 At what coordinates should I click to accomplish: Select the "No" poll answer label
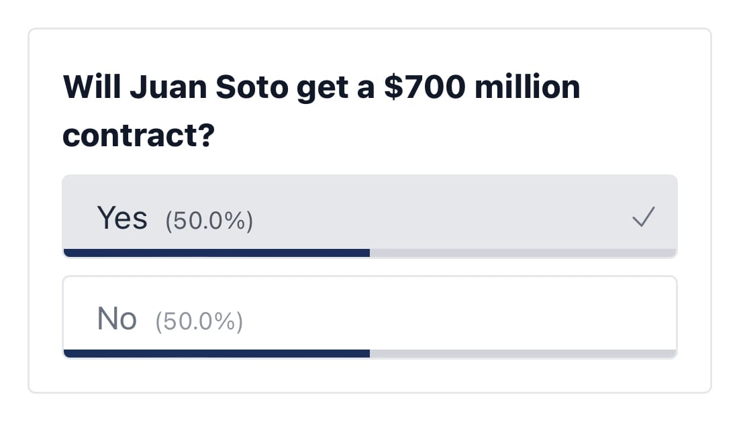117,318
